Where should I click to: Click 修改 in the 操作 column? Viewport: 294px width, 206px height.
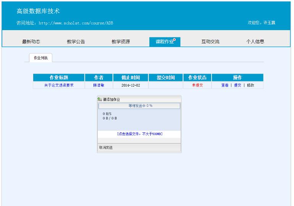point(250,85)
